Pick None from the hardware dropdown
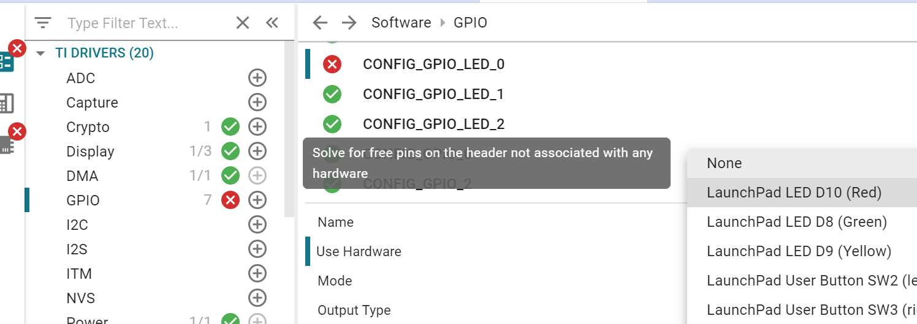This screenshot has width=917, height=324. click(724, 163)
